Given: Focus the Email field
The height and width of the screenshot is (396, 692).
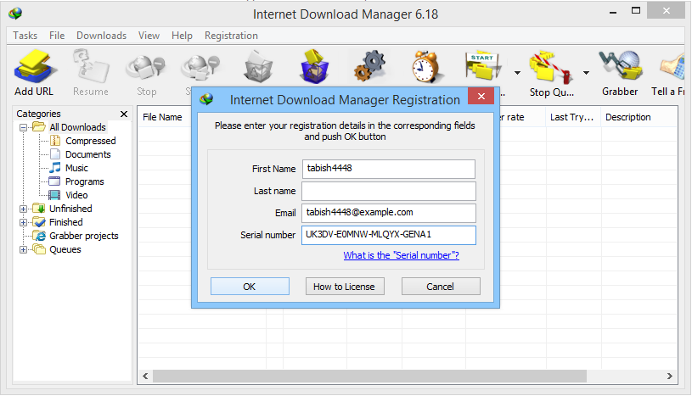Looking at the screenshot, I should [x=388, y=213].
